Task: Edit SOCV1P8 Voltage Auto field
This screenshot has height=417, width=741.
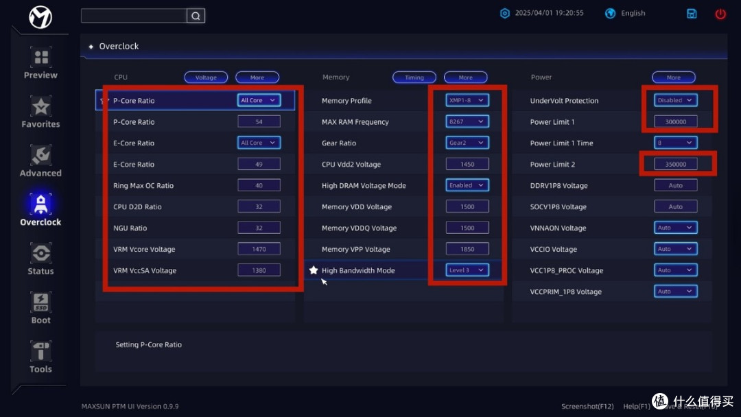Action: [x=676, y=206]
